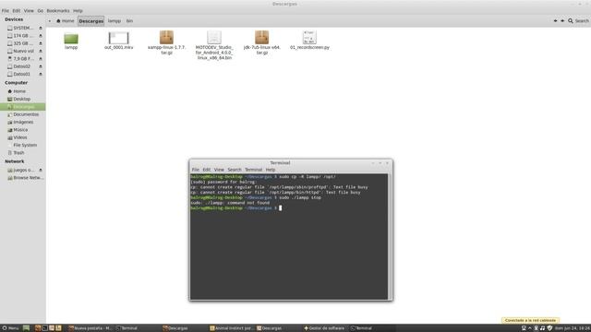The height and width of the screenshot is (332, 591).
Task: Click the Descargas path bar button
Action: click(90, 21)
